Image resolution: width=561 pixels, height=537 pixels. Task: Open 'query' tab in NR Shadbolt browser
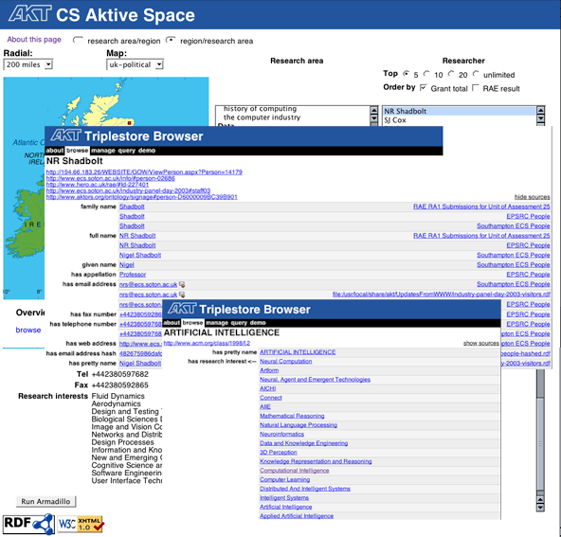(x=127, y=151)
